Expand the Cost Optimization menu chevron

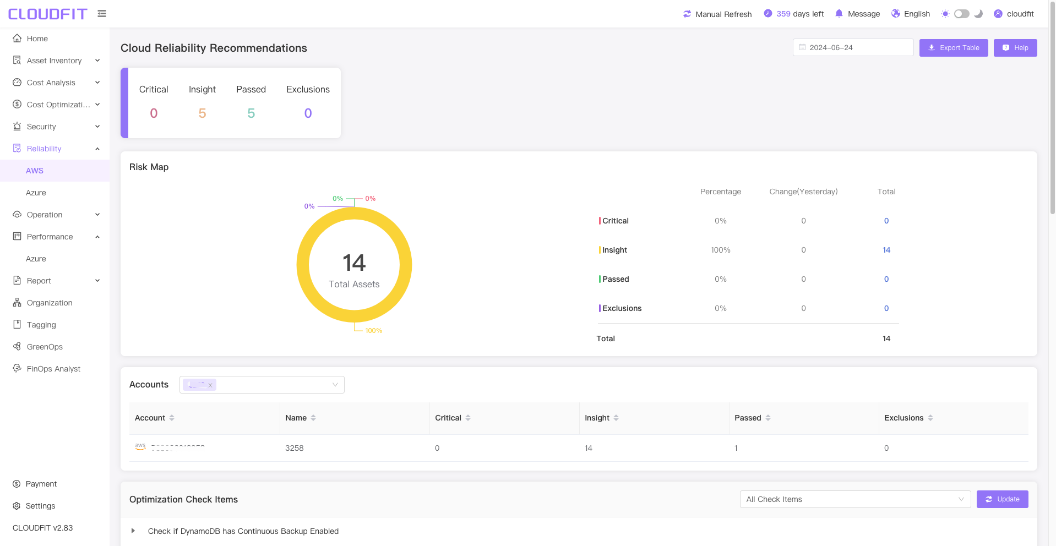pos(97,105)
